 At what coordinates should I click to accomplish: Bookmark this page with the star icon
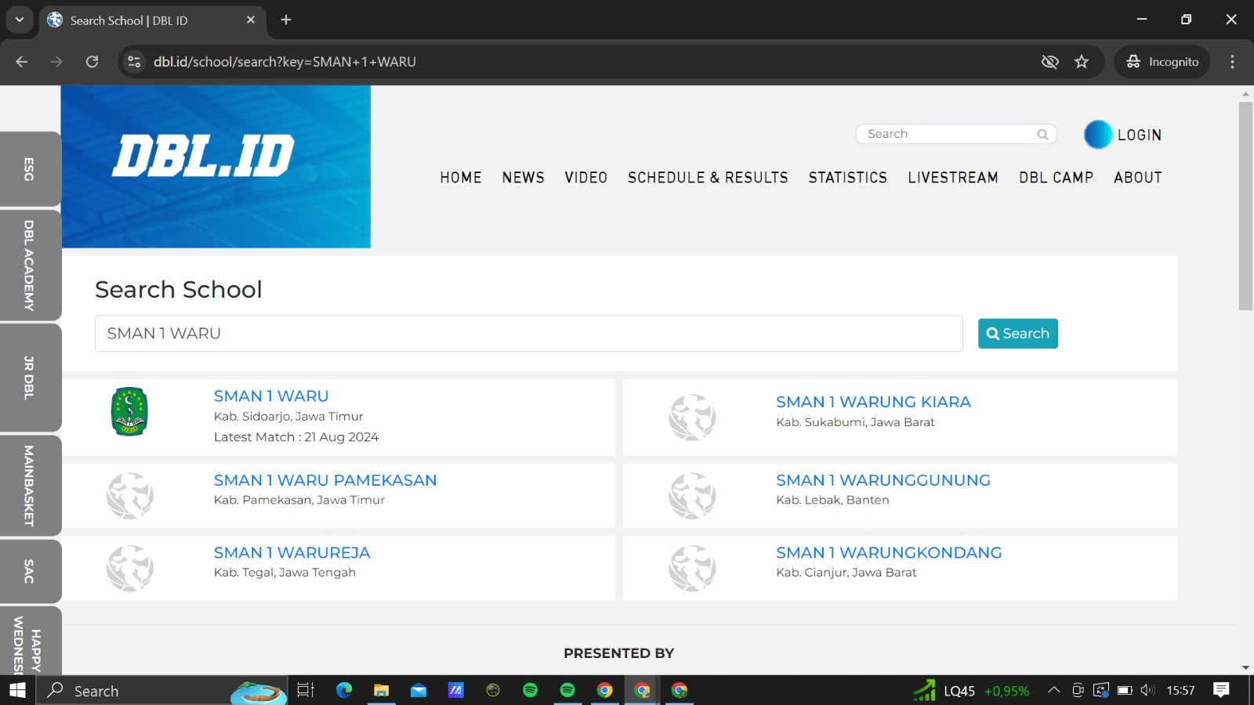pyautogui.click(x=1082, y=62)
